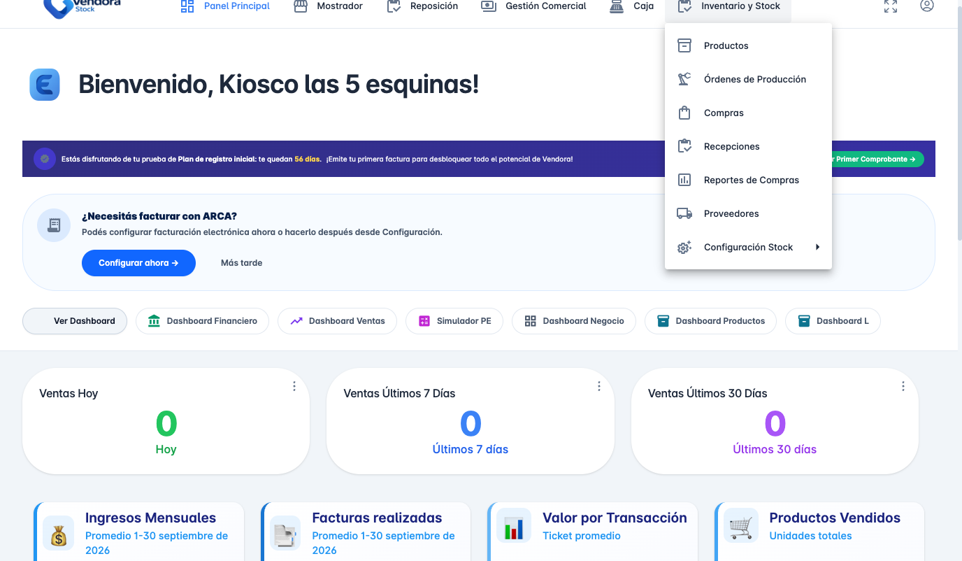
Task: Select Órdenes de Producción menu entry
Action: click(x=748, y=79)
